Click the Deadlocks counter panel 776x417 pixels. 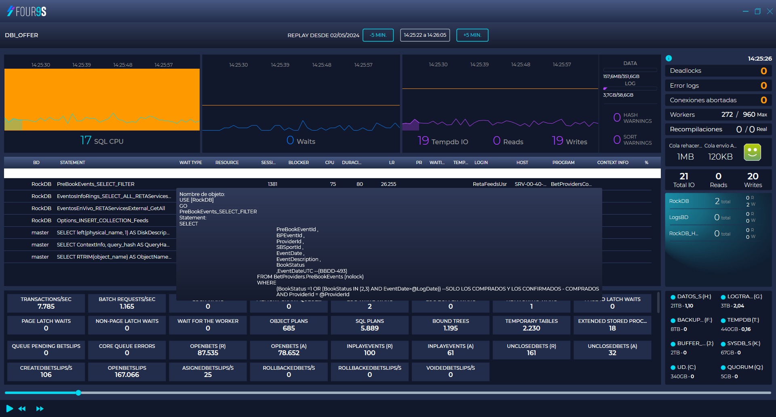[718, 71]
